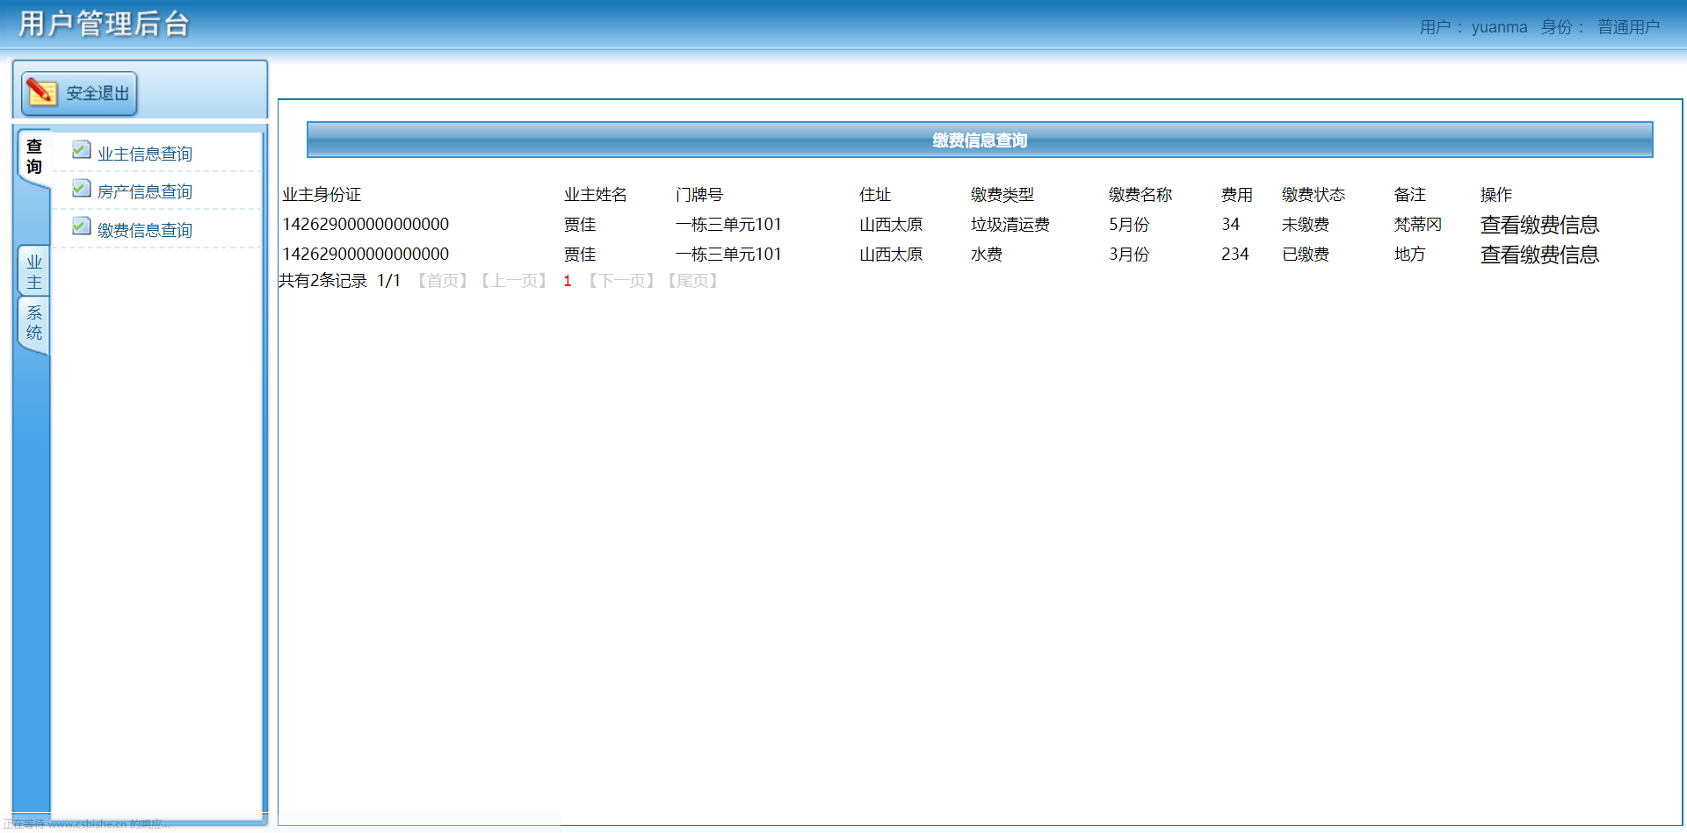Click 查看缴费信息 for the 水费 row
Image resolution: width=1687 pixels, height=833 pixels.
tap(1539, 255)
